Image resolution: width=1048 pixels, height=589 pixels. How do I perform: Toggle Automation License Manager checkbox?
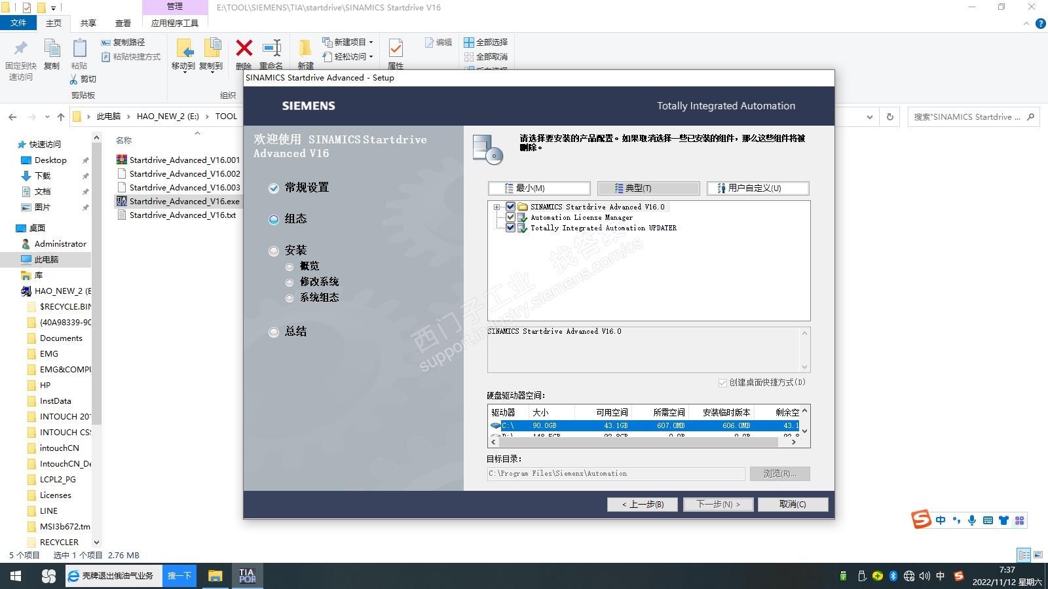[x=510, y=217]
